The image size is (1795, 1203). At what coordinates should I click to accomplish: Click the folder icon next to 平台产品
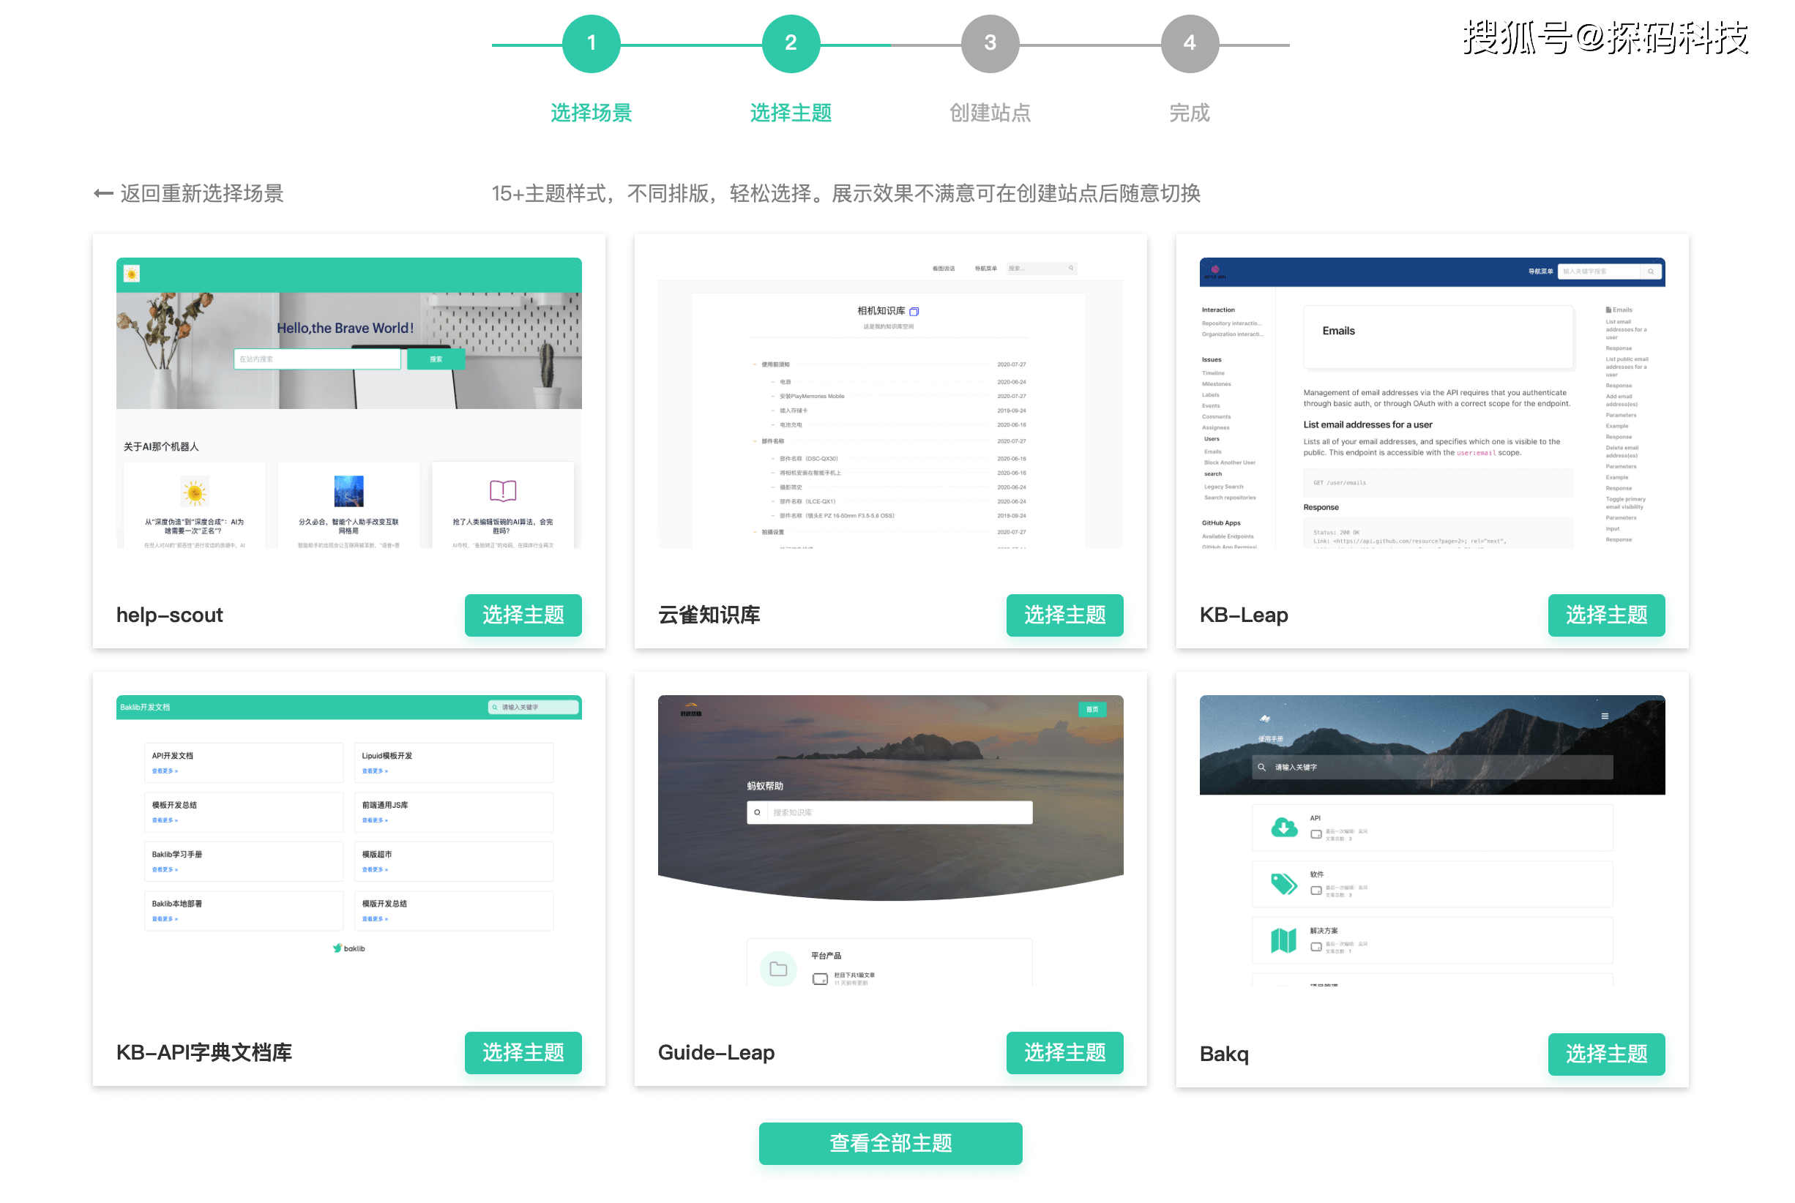777,968
